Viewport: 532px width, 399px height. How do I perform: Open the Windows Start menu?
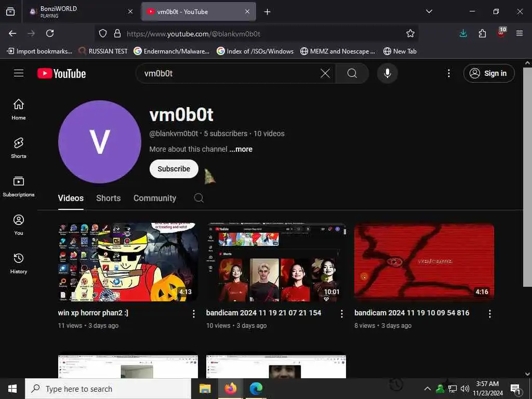(x=12, y=389)
